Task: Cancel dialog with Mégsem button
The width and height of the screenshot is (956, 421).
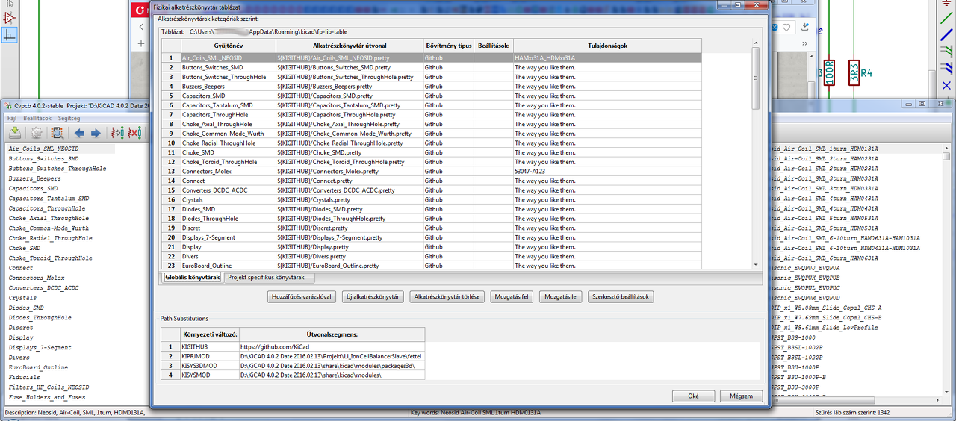Action: [x=741, y=396]
